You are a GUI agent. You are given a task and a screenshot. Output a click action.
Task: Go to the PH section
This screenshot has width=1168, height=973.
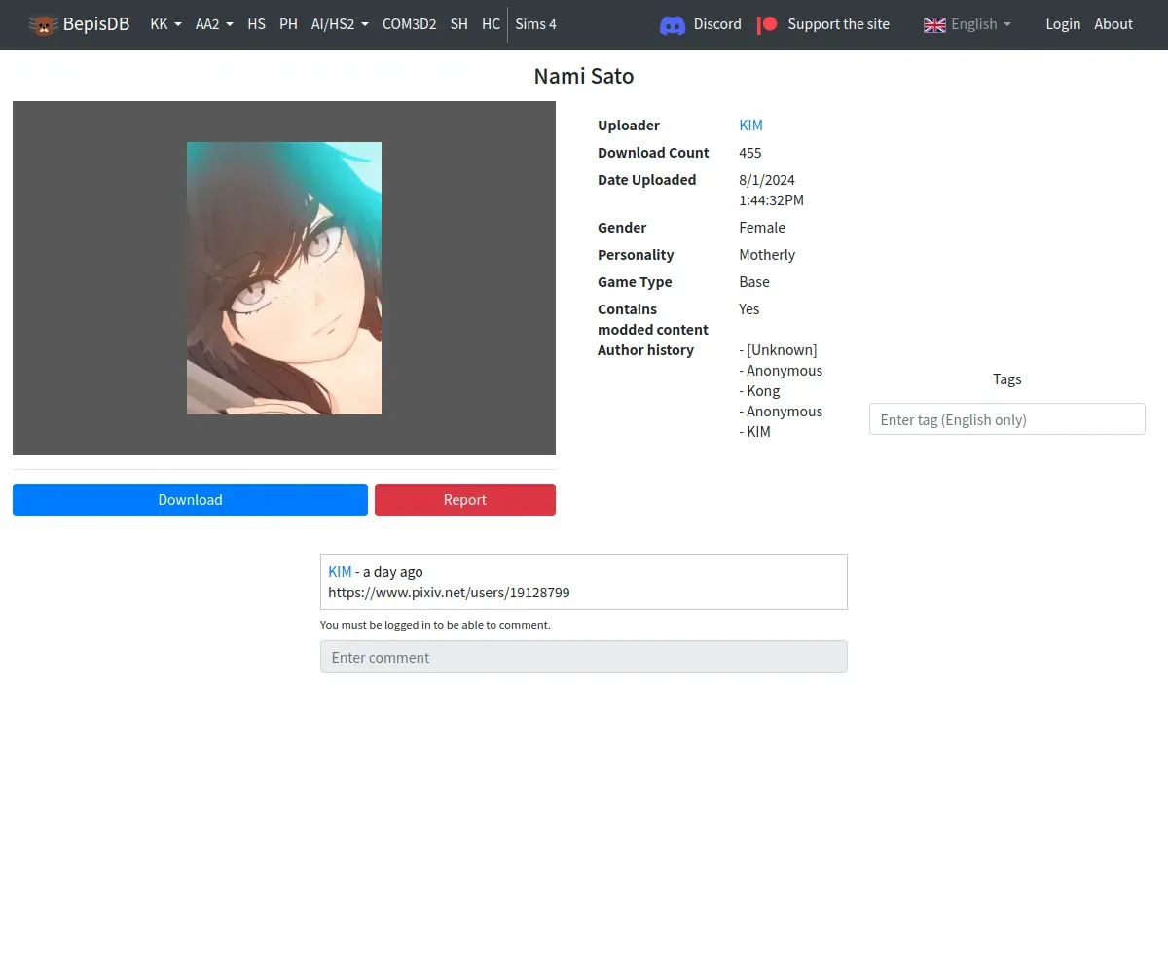288,24
